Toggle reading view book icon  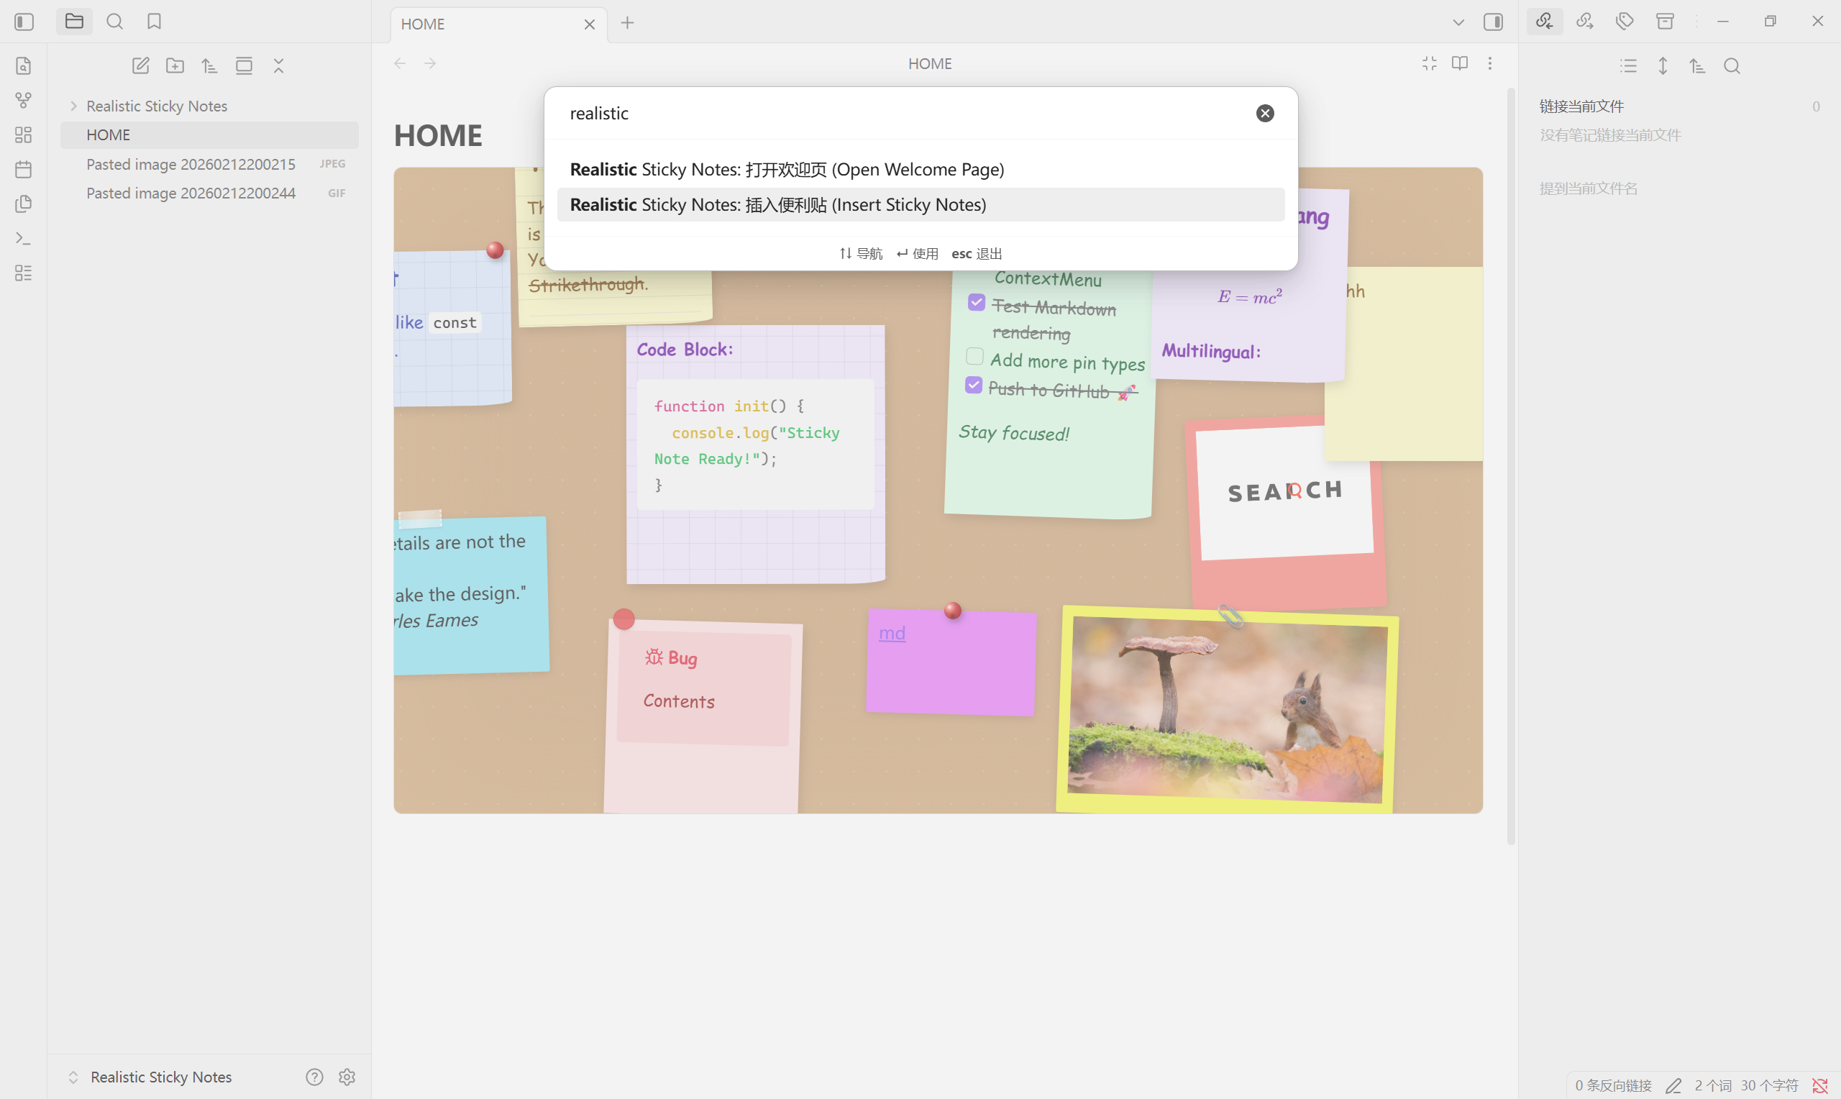tap(1460, 64)
